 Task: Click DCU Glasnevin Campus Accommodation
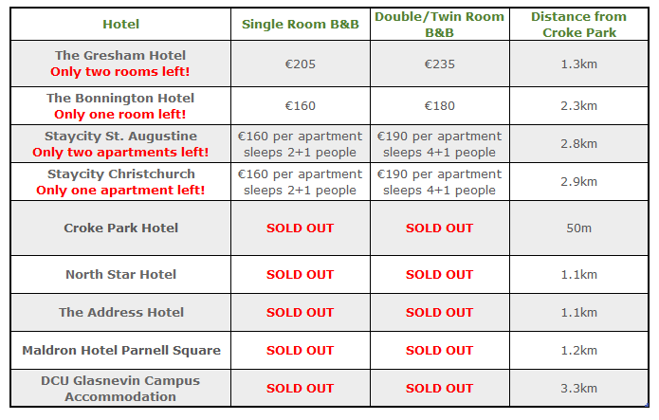click(x=120, y=389)
